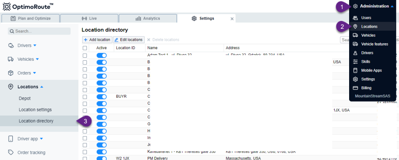399x160 pixels.
Task: Click the Order tracking tag icon in sidebar
Action: tap(11, 152)
